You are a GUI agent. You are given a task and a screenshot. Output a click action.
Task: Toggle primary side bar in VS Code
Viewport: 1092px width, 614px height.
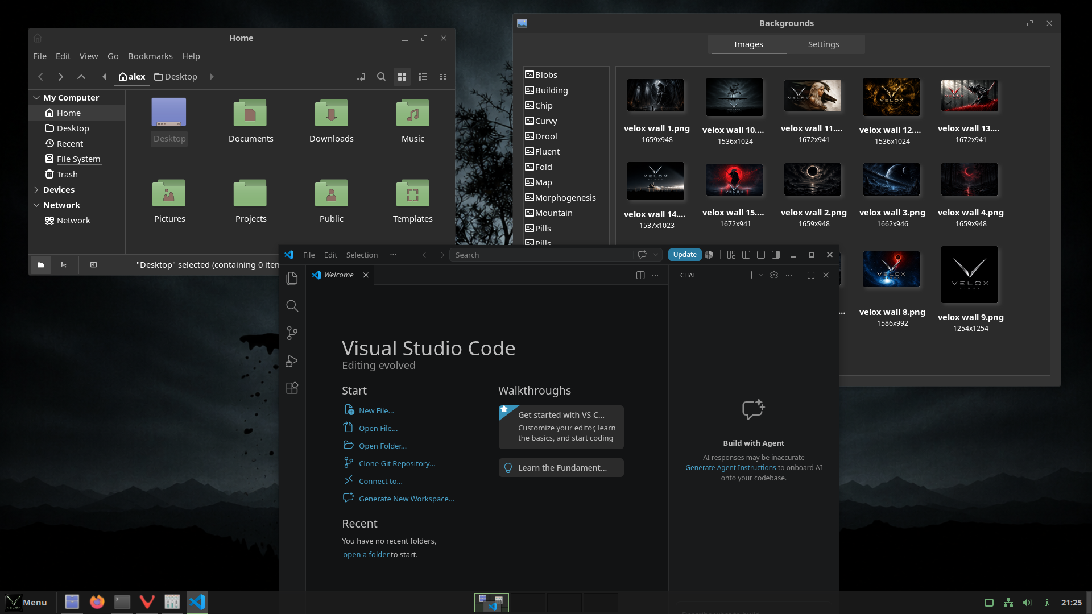point(746,255)
